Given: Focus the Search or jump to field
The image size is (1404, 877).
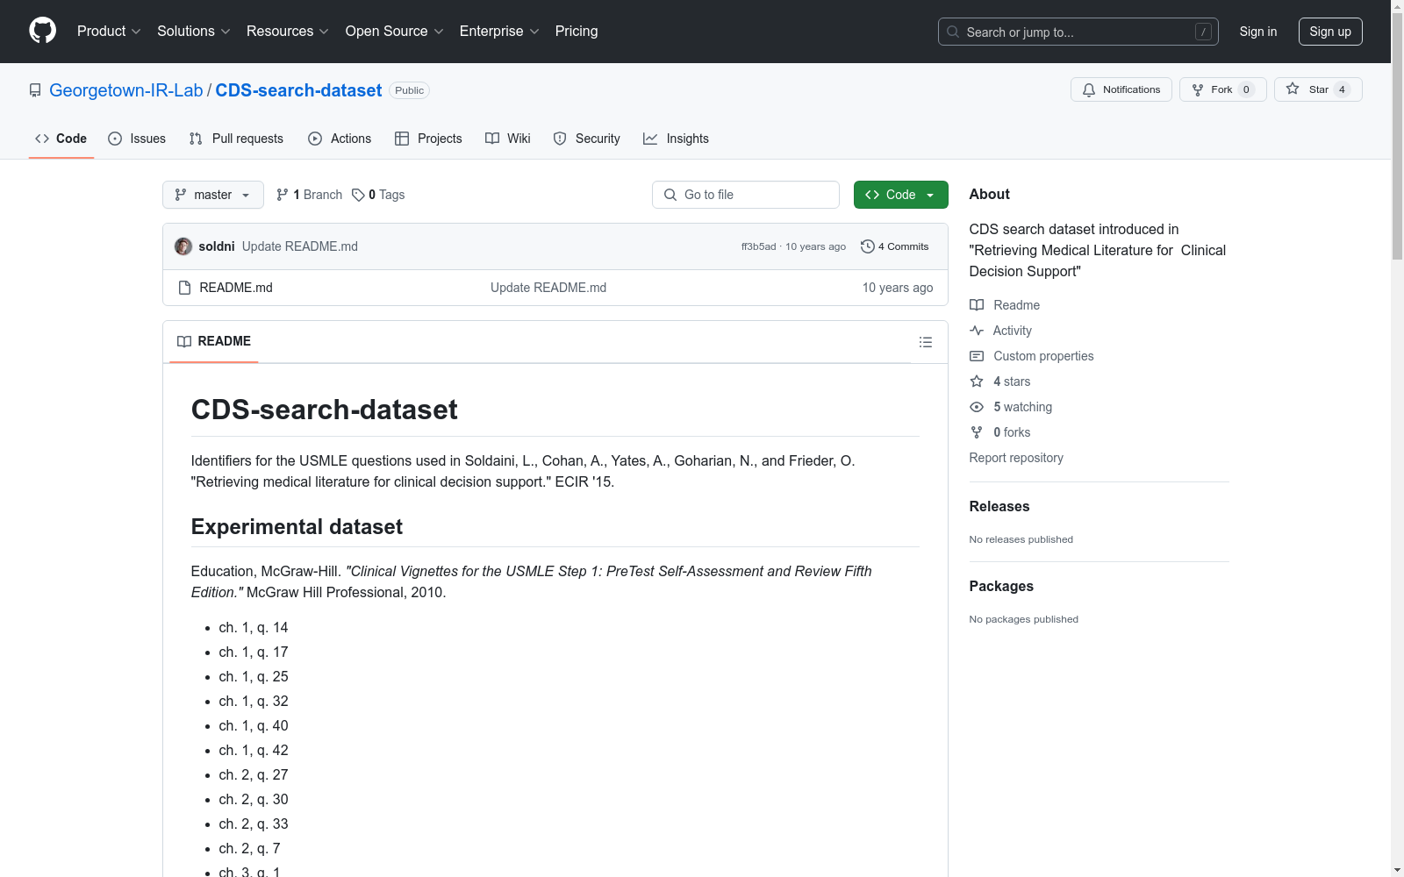Looking at the screenshot, I should click(x=1078, y=32).
